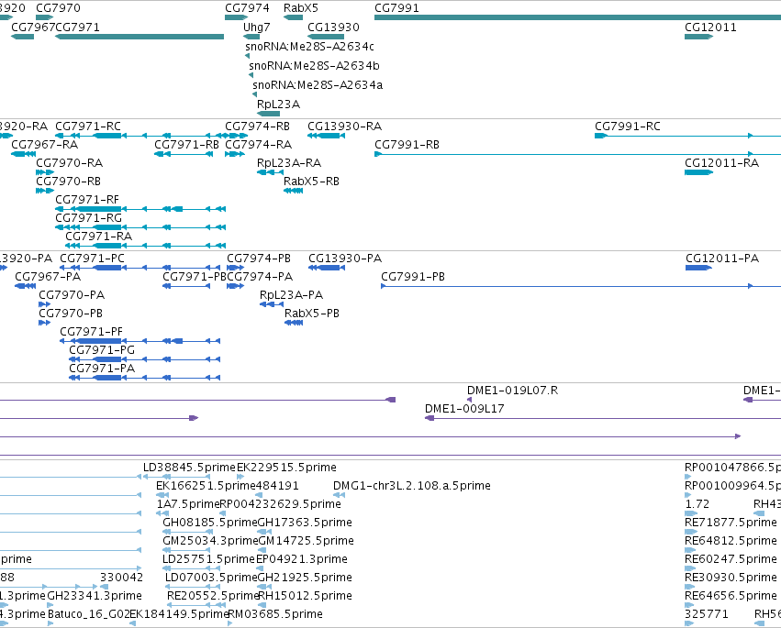Select the RH15012.5prime EST label

[305, 596]
